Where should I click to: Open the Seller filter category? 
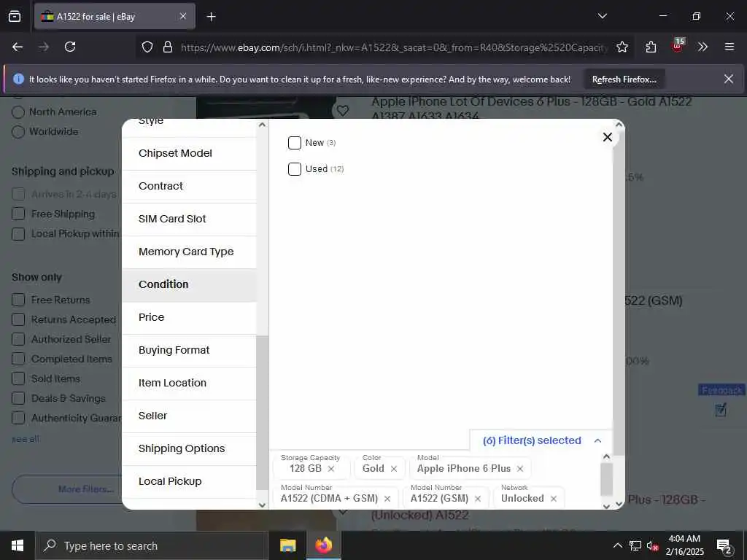point(189,416)
